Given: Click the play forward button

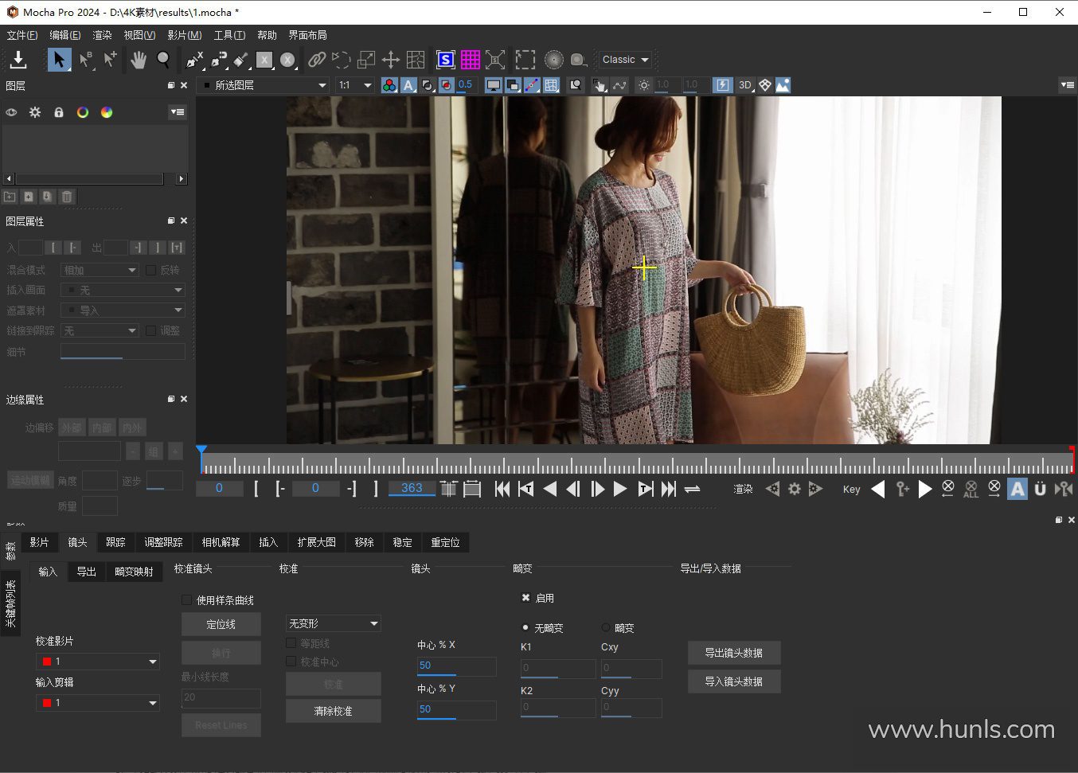Looking at the screenshot, I should (x=620, y=489).
